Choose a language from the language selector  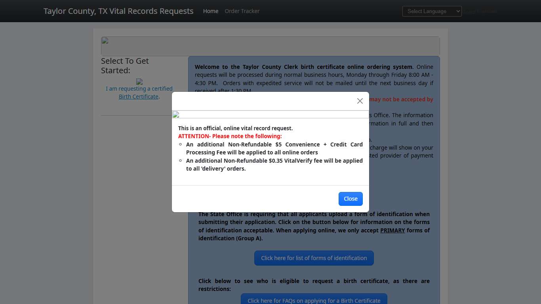pyautogui.click(x=431, y=11)
